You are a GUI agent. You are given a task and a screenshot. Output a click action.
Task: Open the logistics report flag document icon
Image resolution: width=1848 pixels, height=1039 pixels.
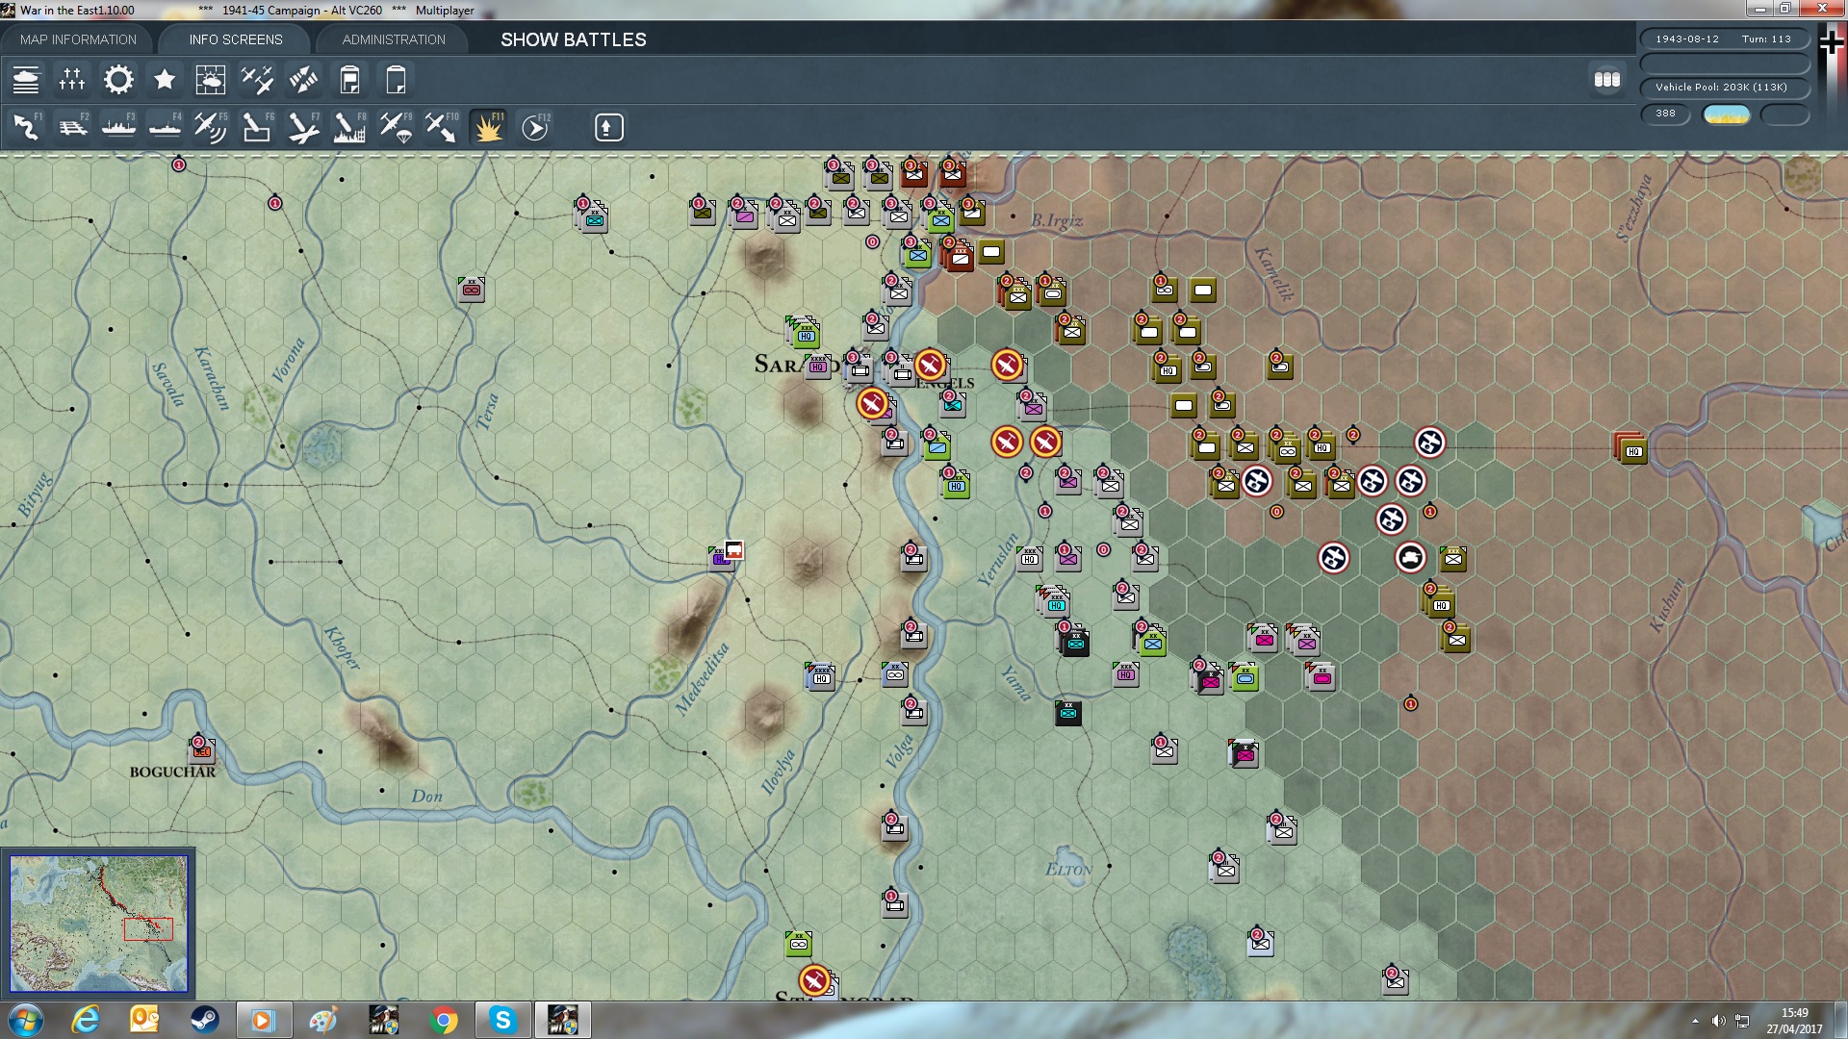[349, 79]
